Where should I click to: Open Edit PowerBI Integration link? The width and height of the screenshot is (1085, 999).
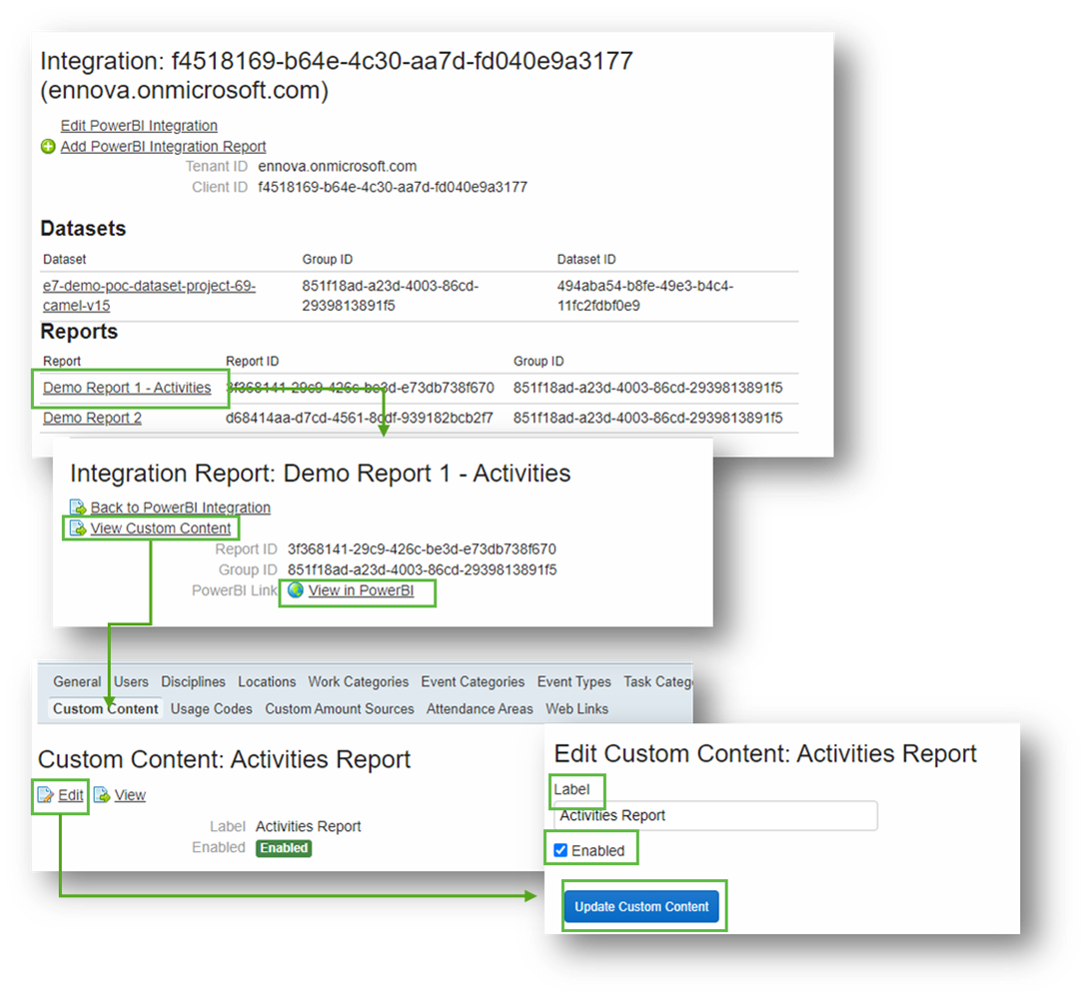[x=139, y=126]
